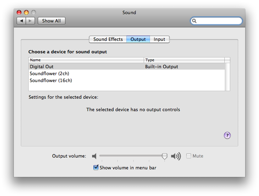This screenshot has width=259, height=196.
Task: Click the loud volume speaker icon
Action: click(x=176, y=156)
